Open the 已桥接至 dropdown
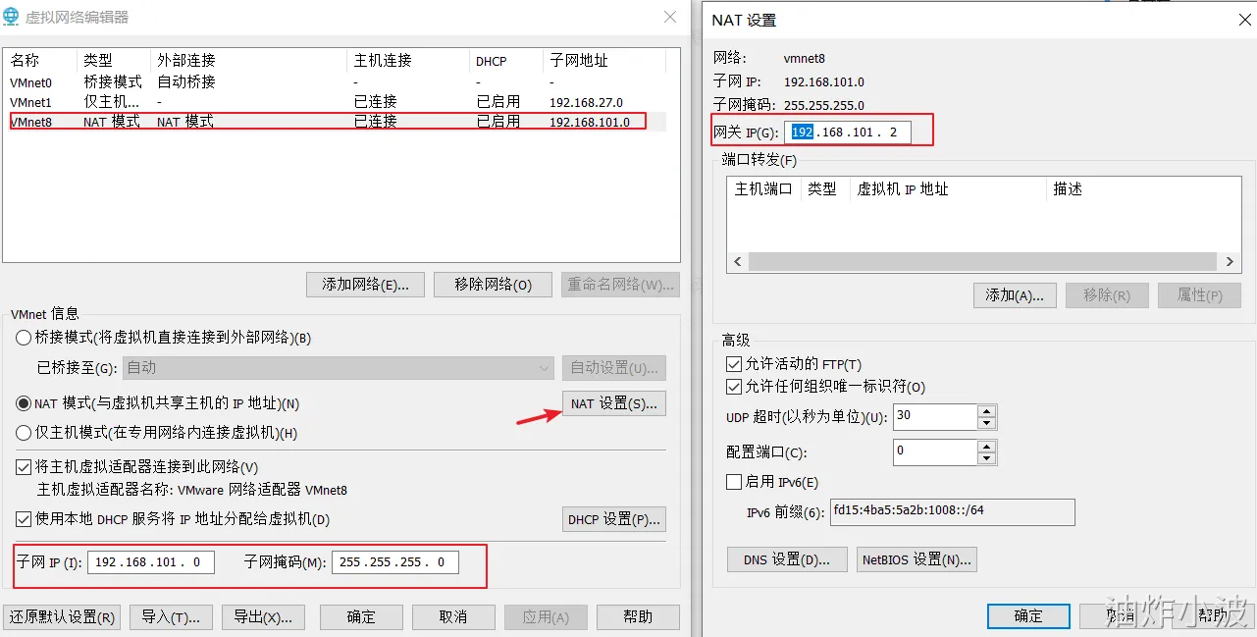This screenshot has width=1257, height=637. pyautogui.click(x=339, y=368)
